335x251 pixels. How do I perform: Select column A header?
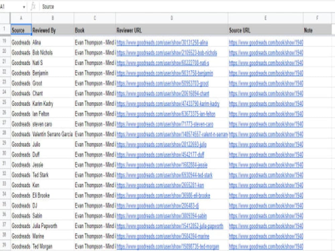coord(21,18)
